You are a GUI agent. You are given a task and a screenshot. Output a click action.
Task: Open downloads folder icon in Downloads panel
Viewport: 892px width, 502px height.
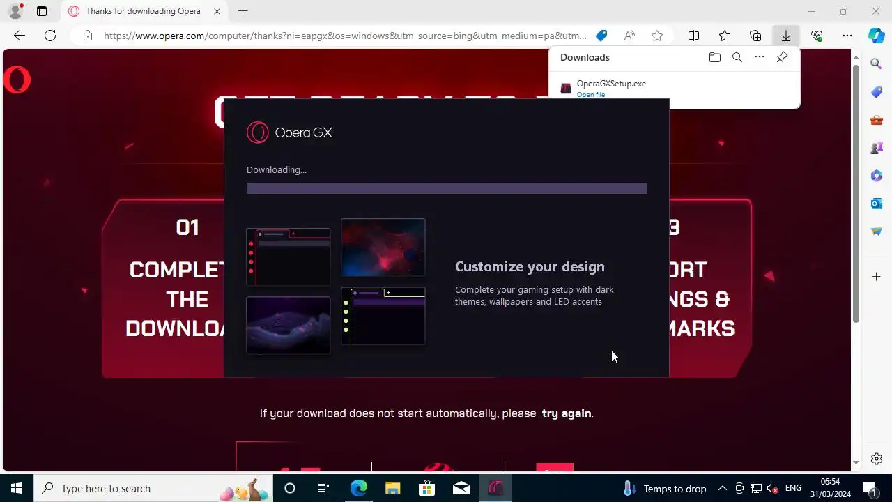[714, 57]
